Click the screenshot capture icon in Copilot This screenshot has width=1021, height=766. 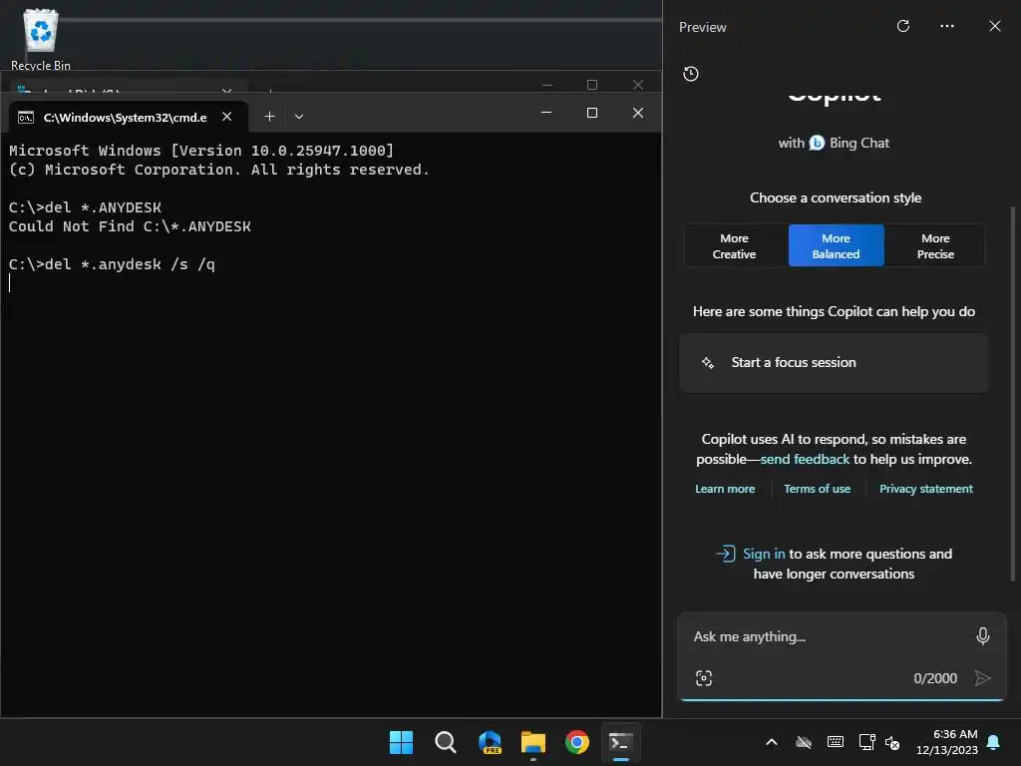pyautogui.click(x=704, y=678)
